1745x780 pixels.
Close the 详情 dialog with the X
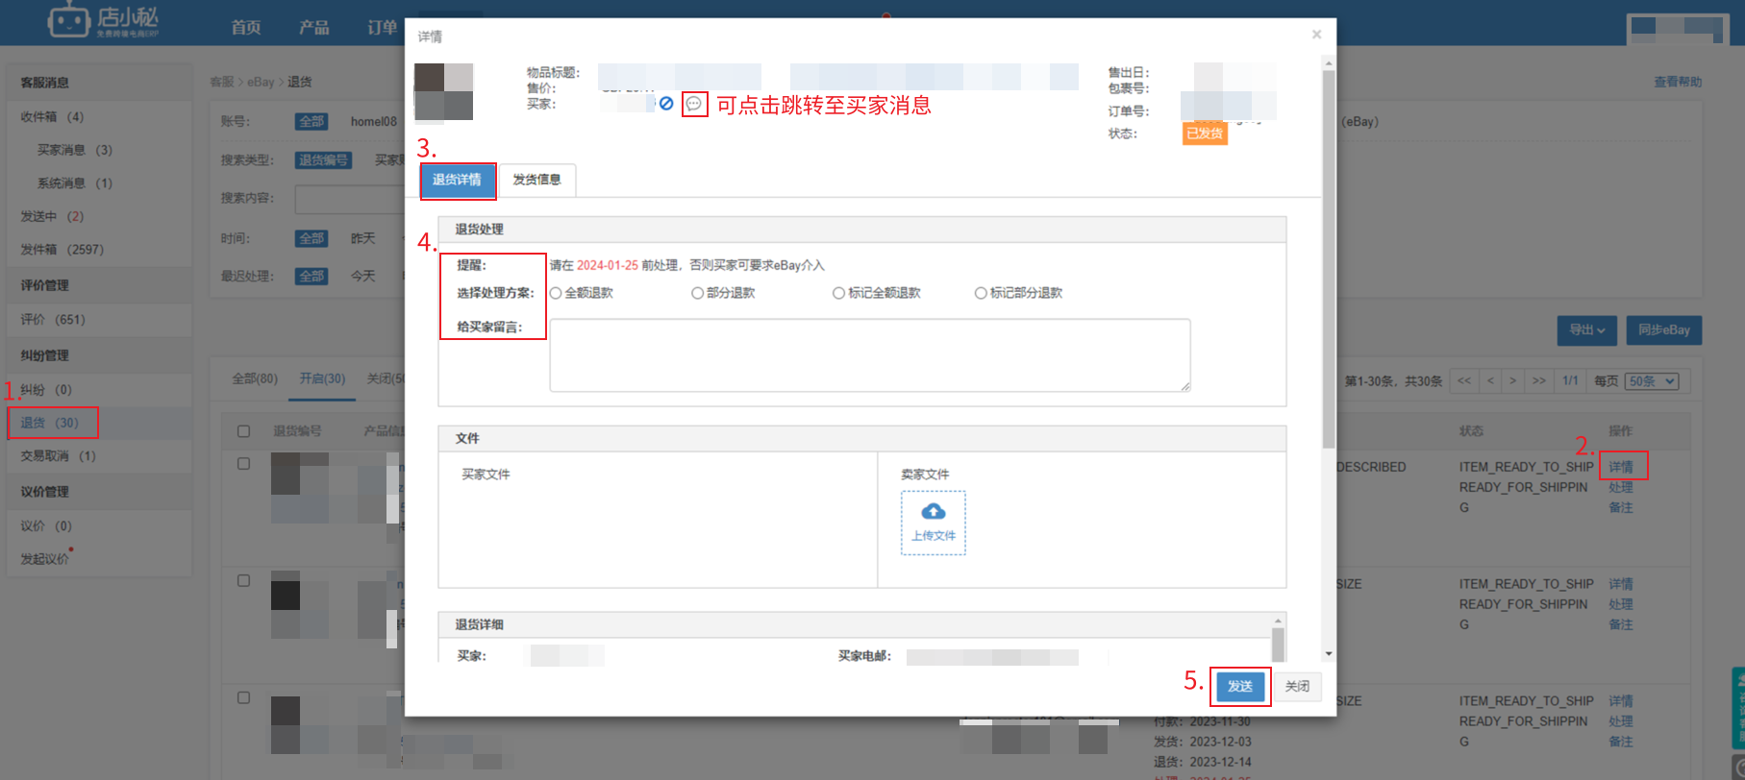click(1316, 35)
